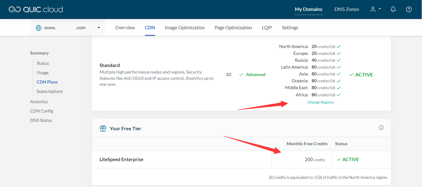This screenshot has height=187, width=422.
Task: Open the notifications bell
Action: (393, 9)
